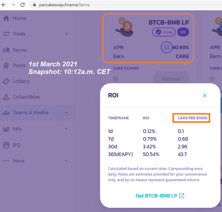Click the Farms tractor icon
This screenshot has height=212, width=222.
6,50
